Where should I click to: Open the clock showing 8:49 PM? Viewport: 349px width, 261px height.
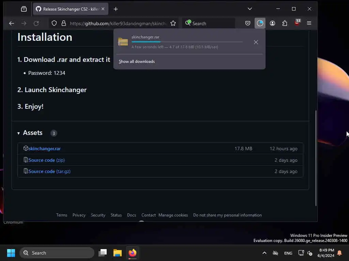(x=326, y=253)
